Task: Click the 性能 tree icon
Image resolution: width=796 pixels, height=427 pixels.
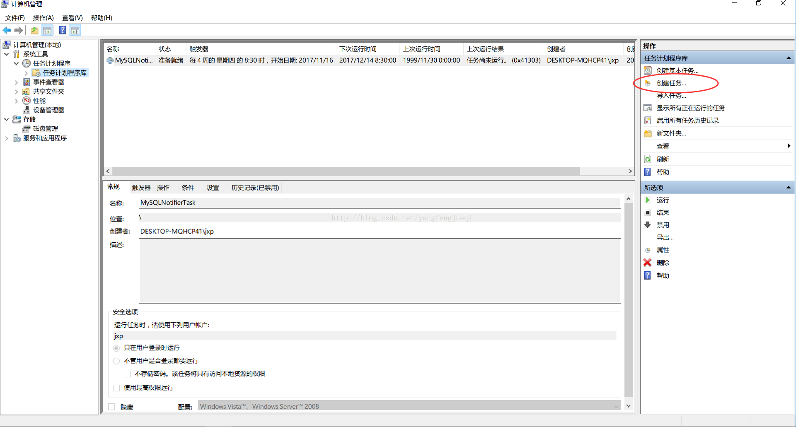Action: 27,101
